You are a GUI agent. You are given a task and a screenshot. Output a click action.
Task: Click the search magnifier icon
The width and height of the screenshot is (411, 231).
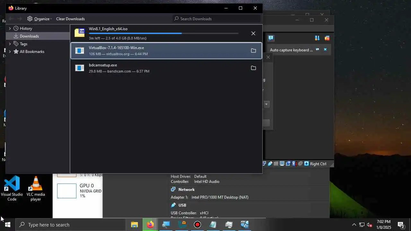point(176,19)
